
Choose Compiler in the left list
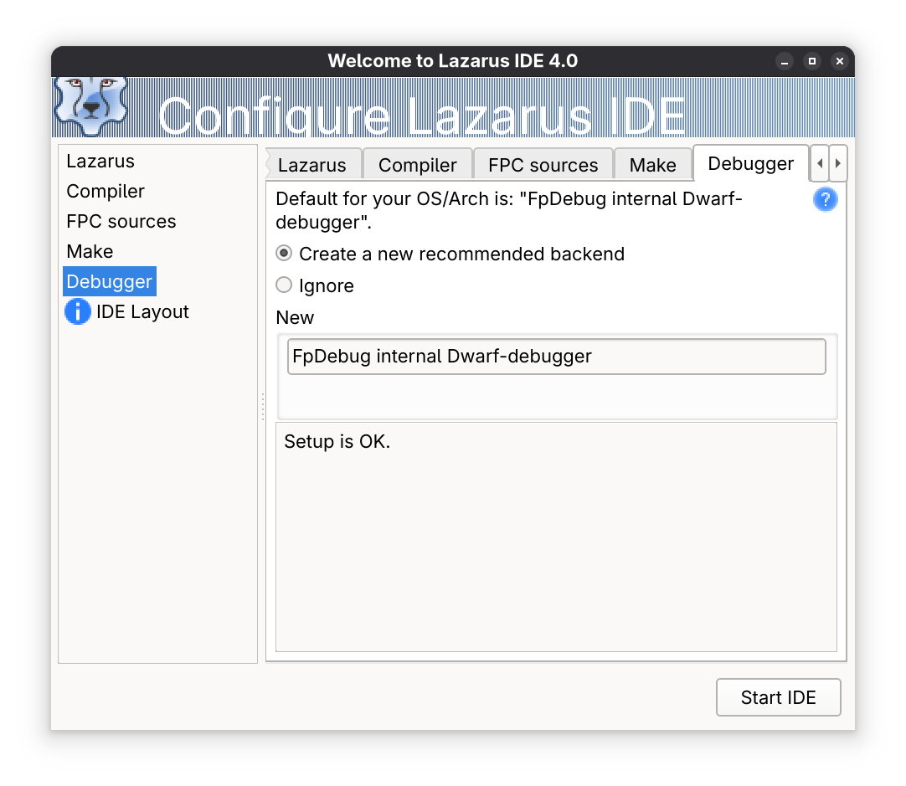coord(106,191)
